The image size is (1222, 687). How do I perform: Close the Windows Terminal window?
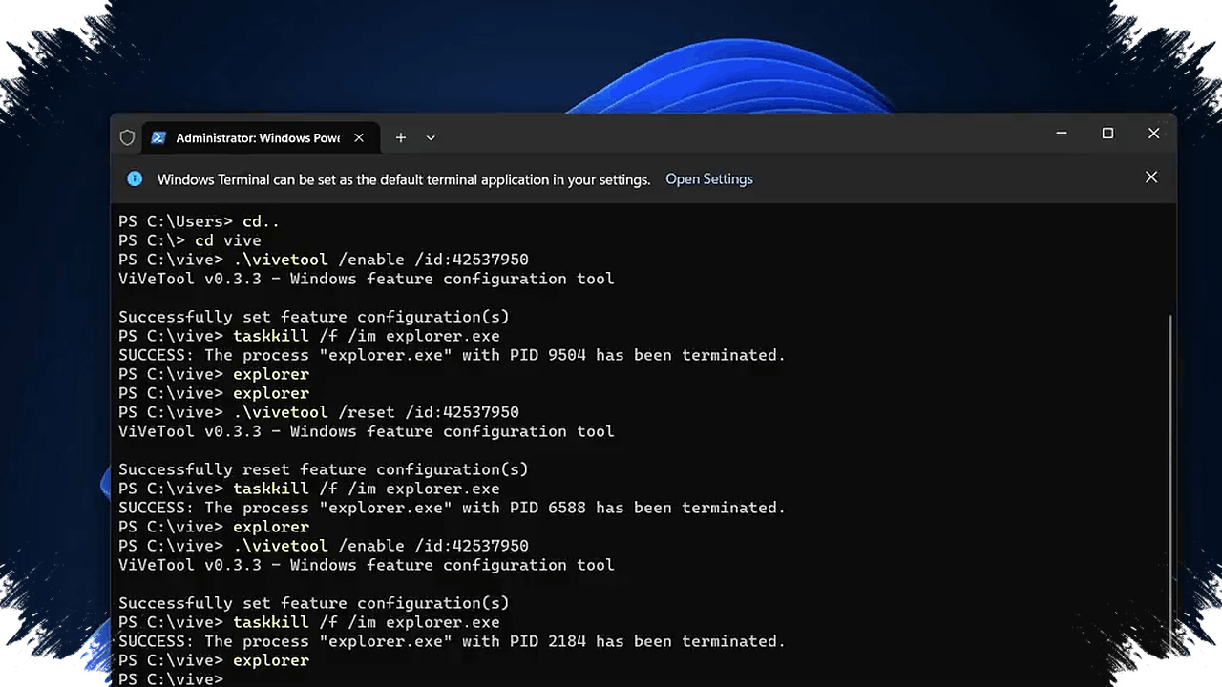[1153, 134]
